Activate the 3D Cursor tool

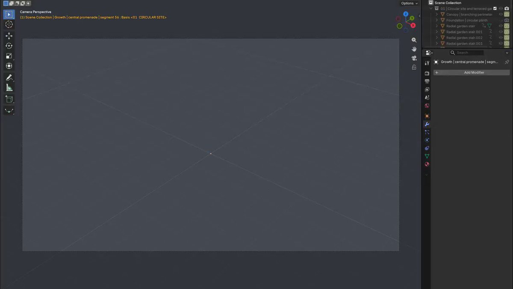pyautogui.click(x=9, y=24)
